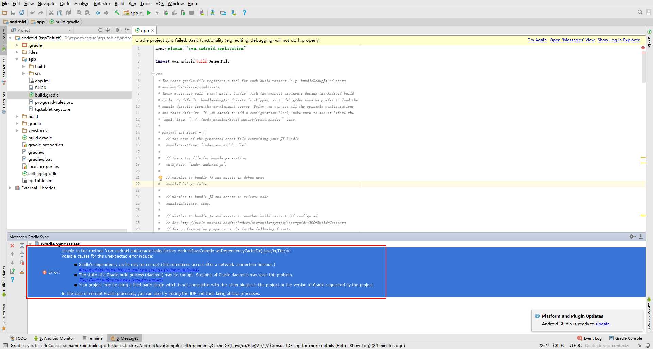Click the intention lightbulb at line 21
The height and width of the screenshot is (349, 653).
point(161,178)
